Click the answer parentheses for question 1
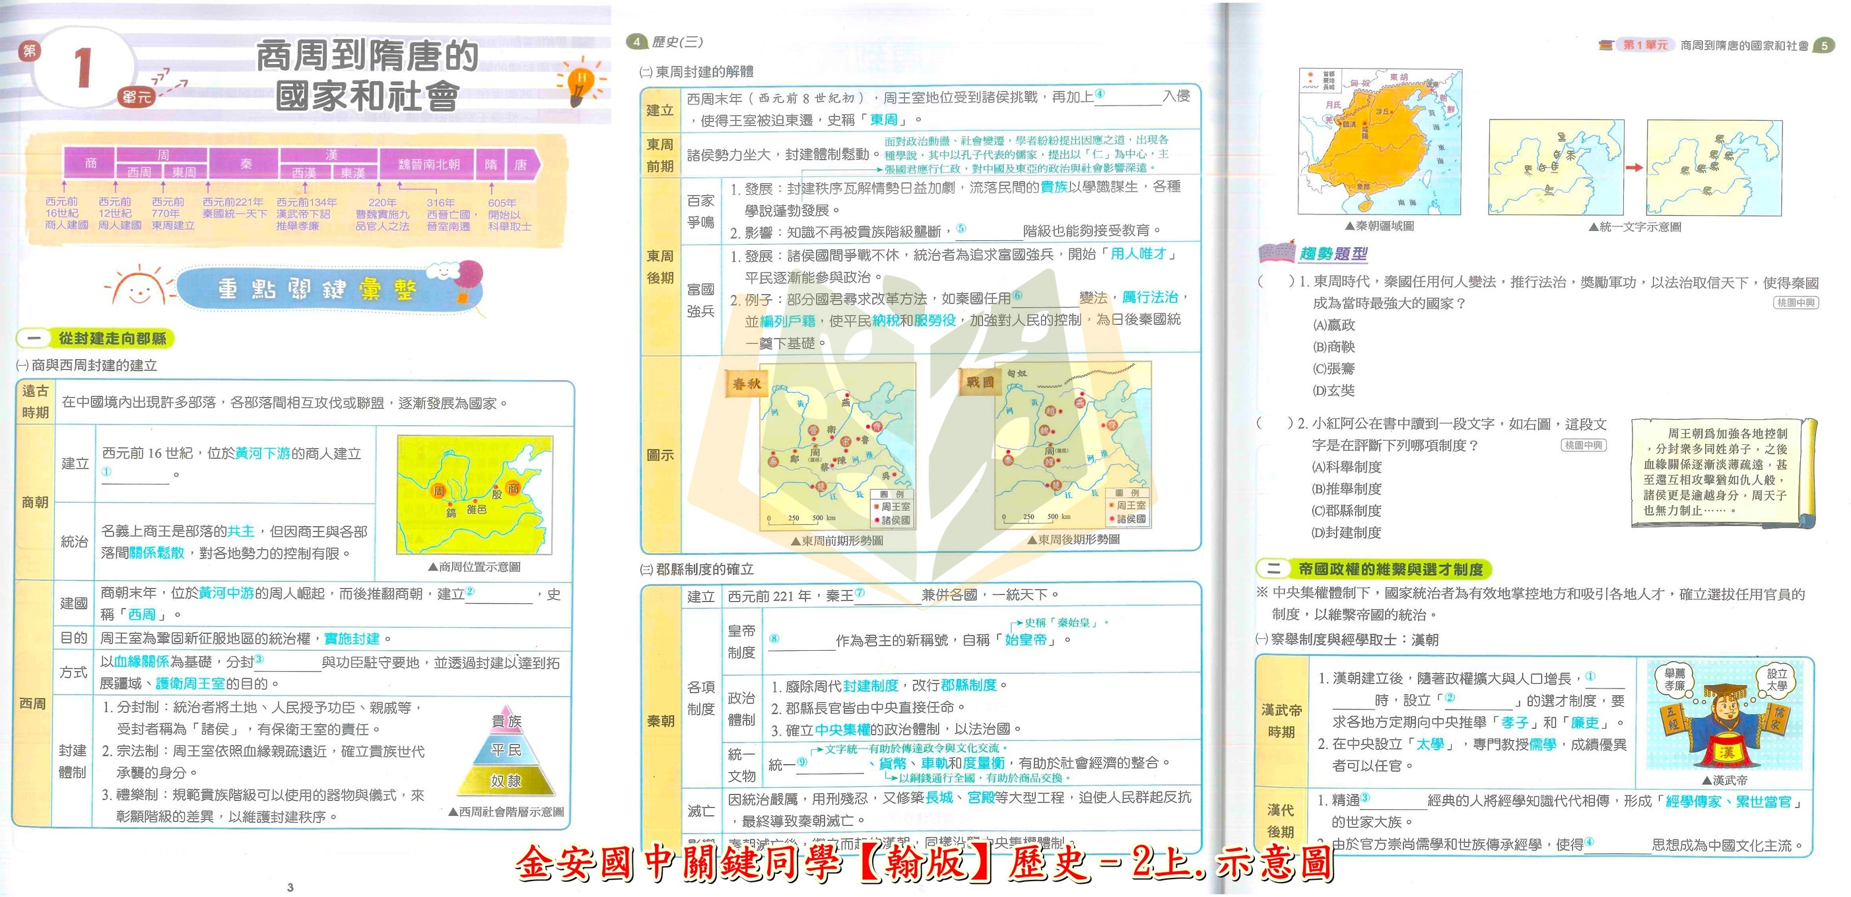The width and height of the screenshot is (1851, 897). tap(1275, 282)
